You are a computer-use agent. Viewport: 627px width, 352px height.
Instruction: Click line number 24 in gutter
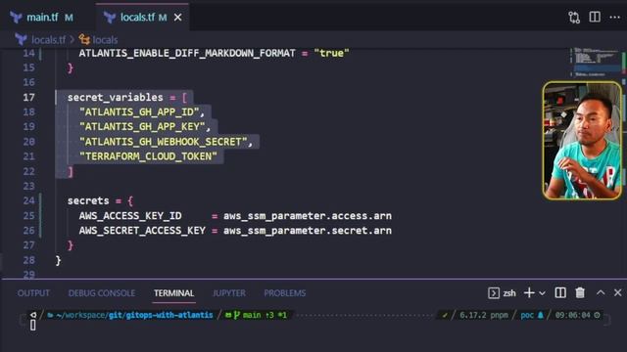point(28,200)
